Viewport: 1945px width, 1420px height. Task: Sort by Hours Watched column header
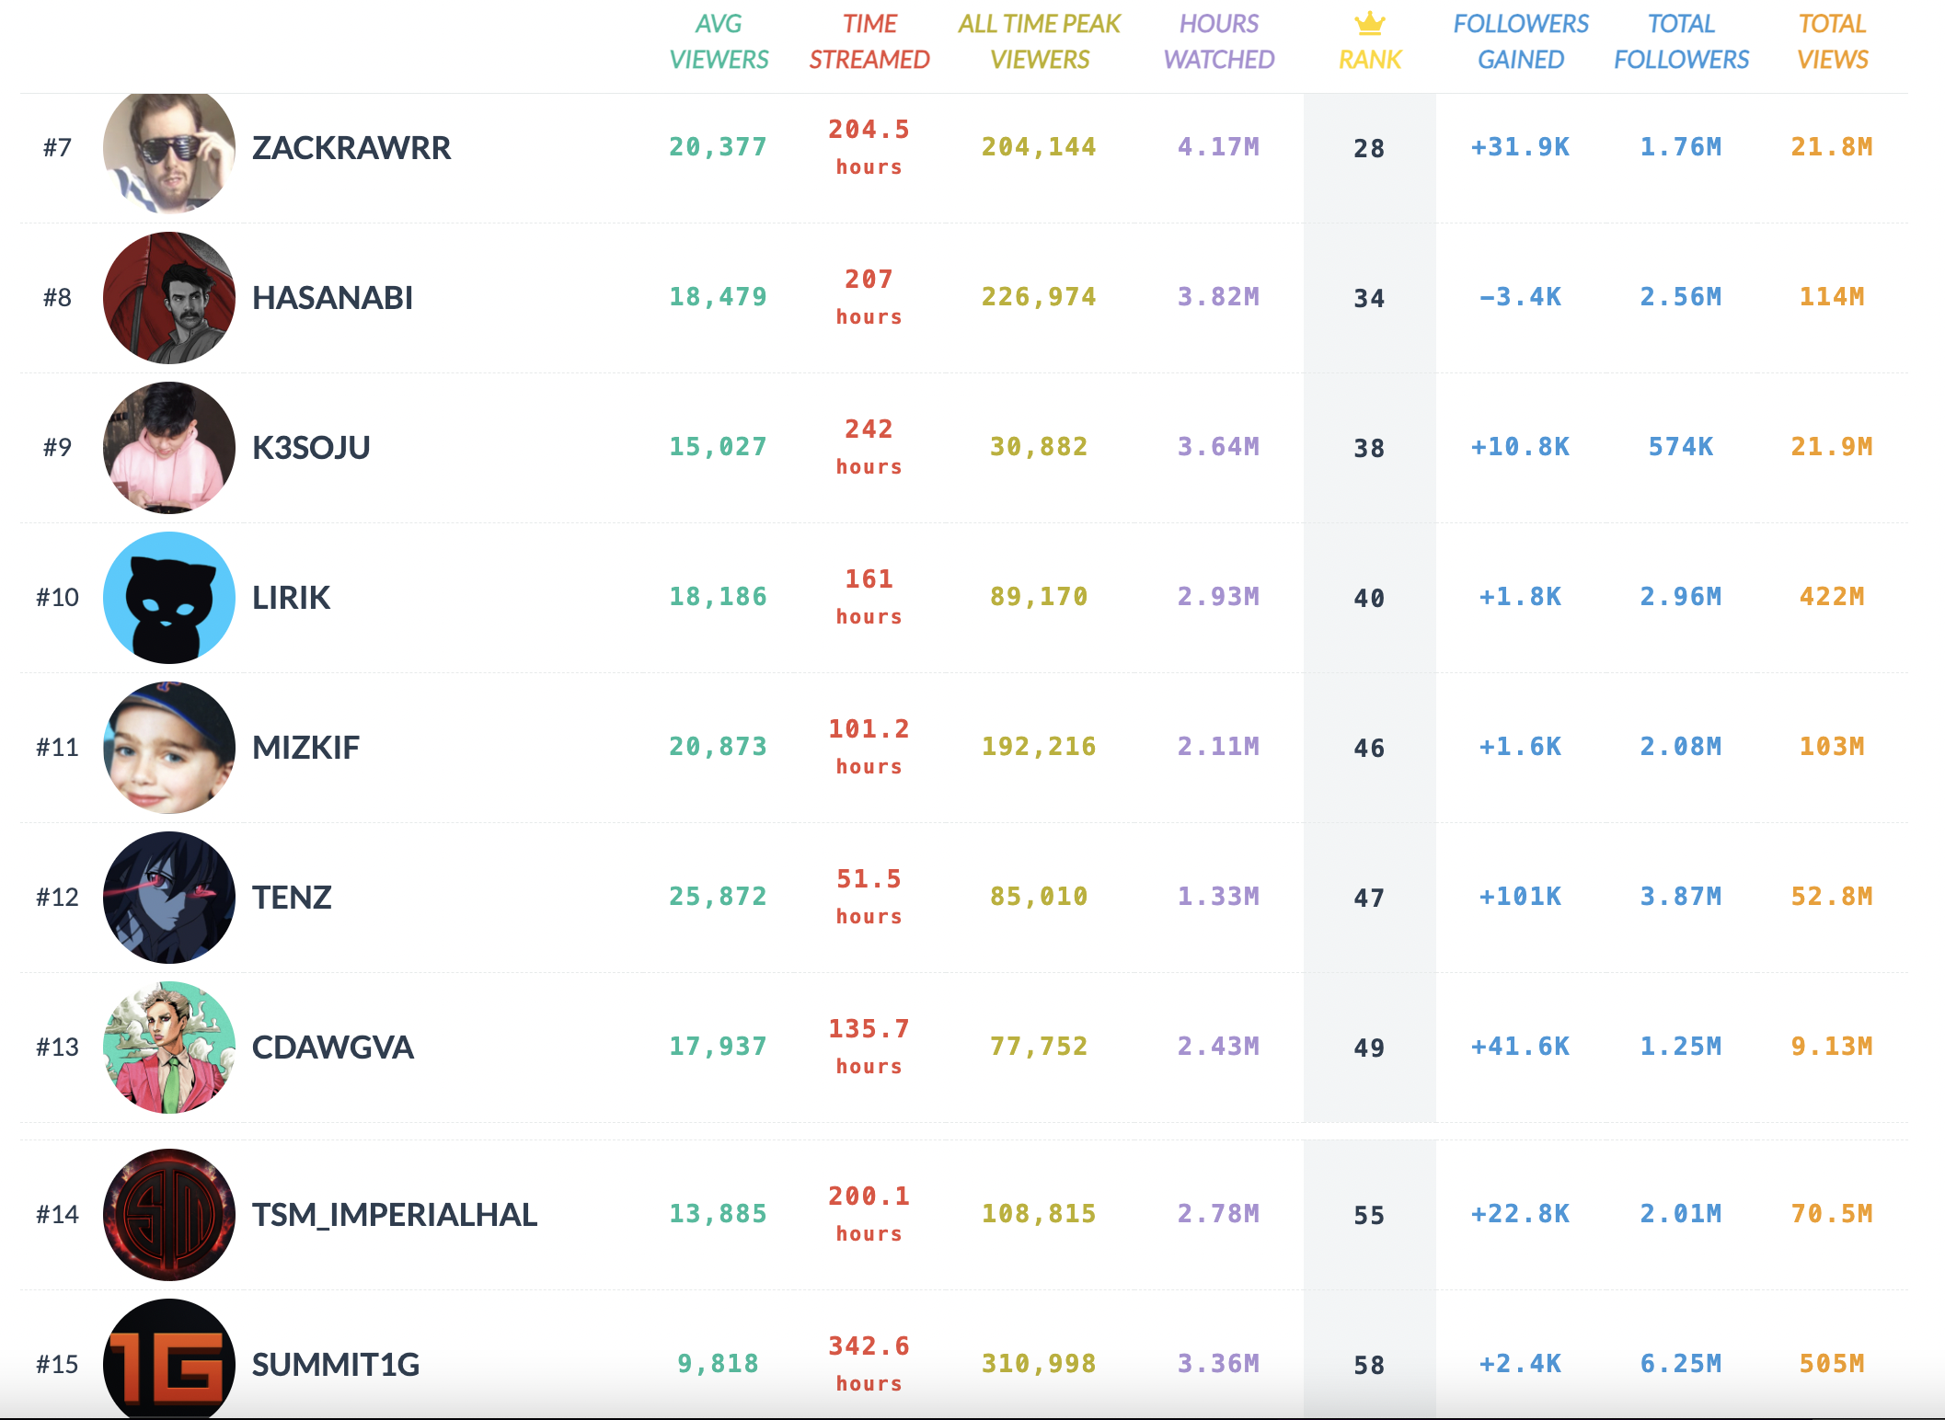point(1218,41)
